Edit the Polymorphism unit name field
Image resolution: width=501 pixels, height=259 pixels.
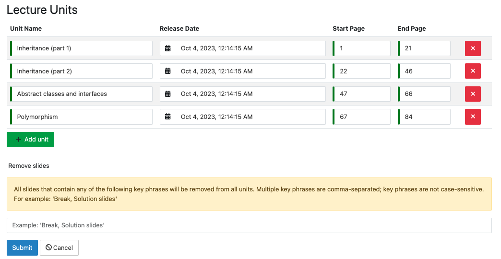click(82, 117)
